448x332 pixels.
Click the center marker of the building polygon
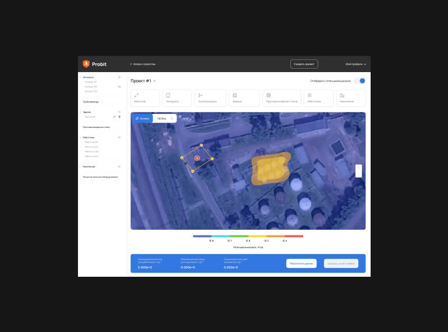[x=197, y=158]
